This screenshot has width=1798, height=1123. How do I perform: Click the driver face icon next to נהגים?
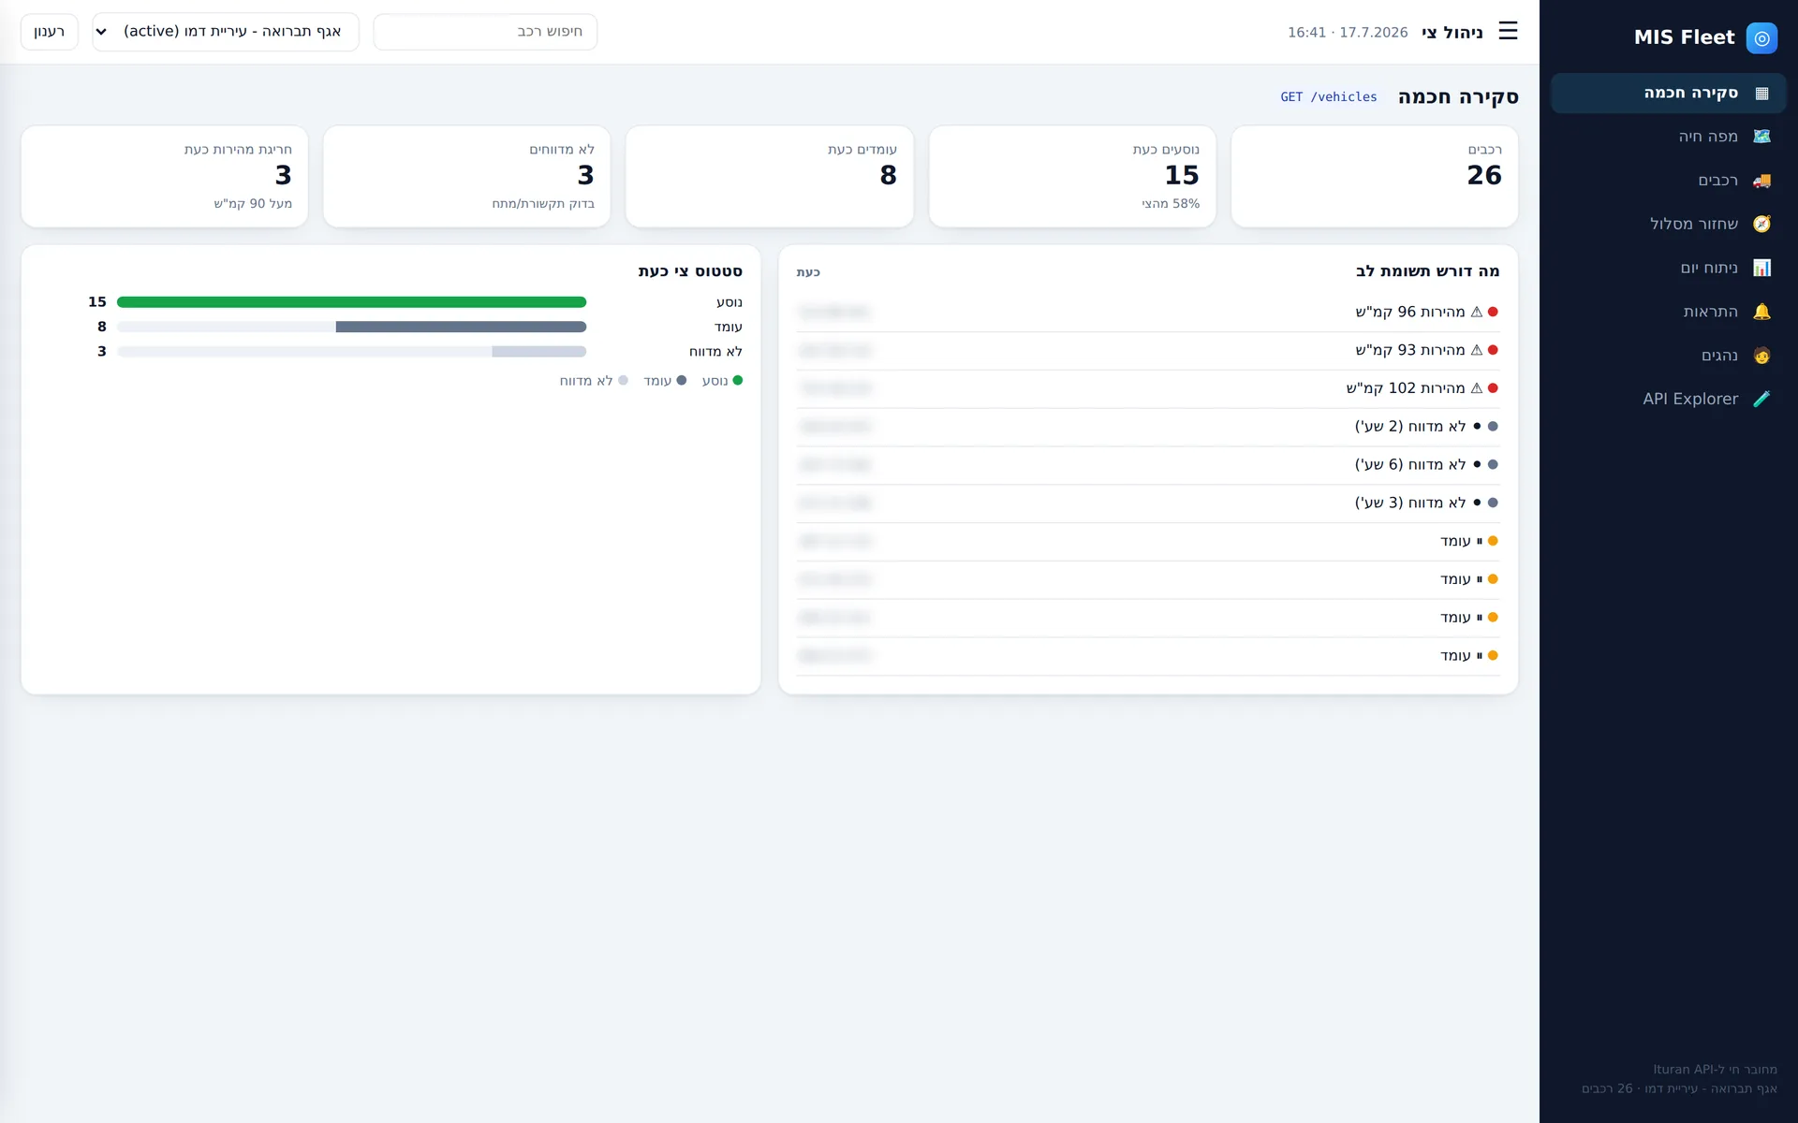(x=1761, y=356)
